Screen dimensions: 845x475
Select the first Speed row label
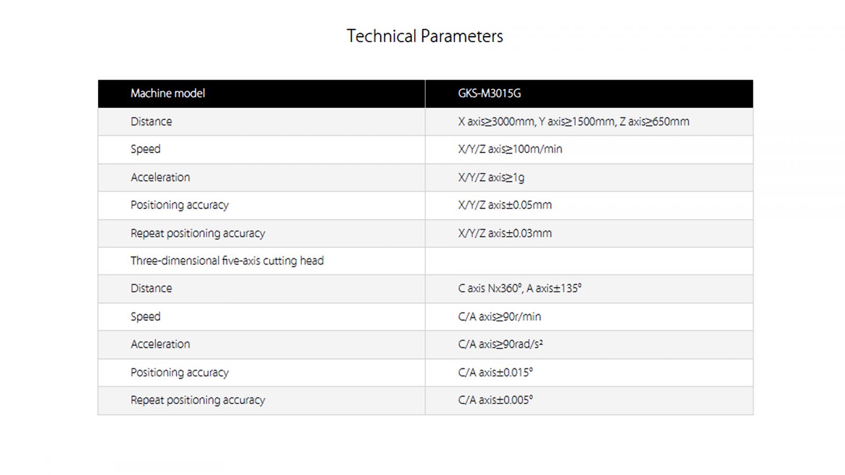145,149
